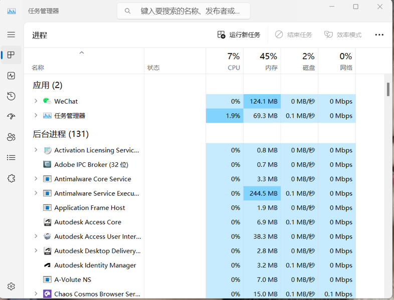Image resolution: width=394 pixels, height=300 pixels.
Task: Expand the 任务管理器 process group
Action: coord(36,115)
